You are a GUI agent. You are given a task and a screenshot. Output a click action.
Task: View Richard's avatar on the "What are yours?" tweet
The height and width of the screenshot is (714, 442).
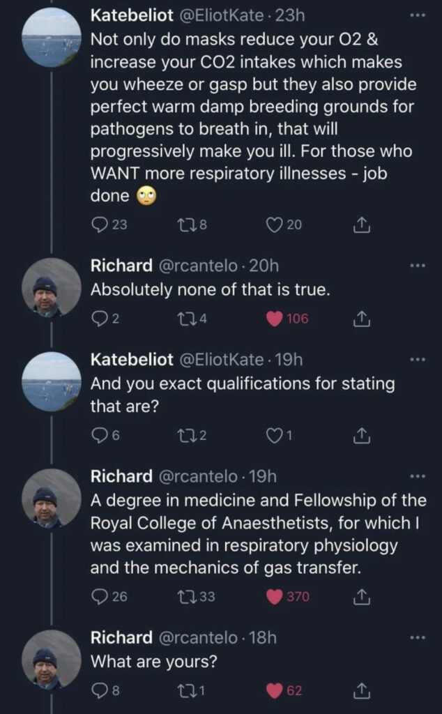[52, 660]
